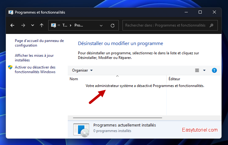Open recent locations chevron dropdown
228x145 pixels.
[32, 25]
